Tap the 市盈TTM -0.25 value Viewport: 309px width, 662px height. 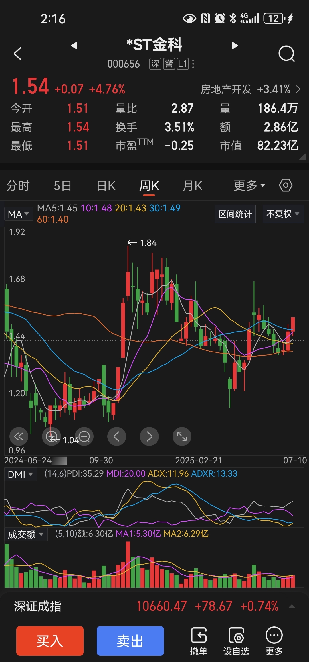179,146
